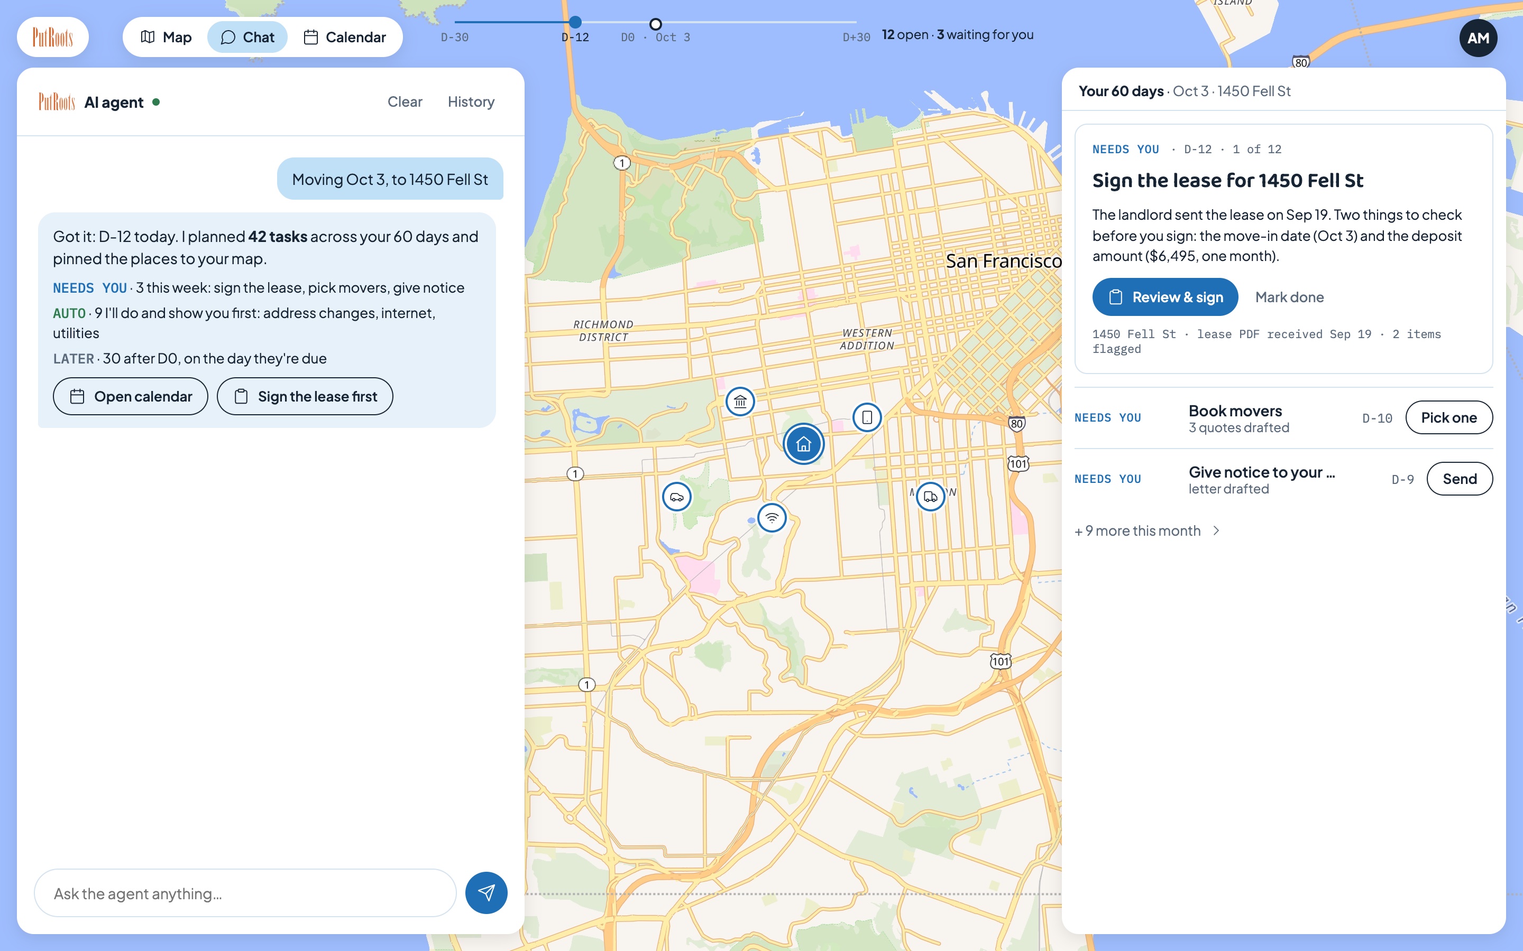
Task: Switch to the Chat tab
Action: [247, 37]
